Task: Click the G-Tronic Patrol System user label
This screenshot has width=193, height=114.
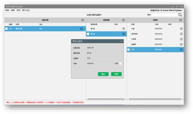Action: click(x=171, y=11)
